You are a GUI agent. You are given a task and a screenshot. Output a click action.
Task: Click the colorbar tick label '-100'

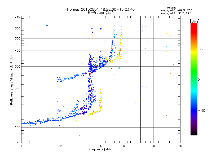pos(202,111)
